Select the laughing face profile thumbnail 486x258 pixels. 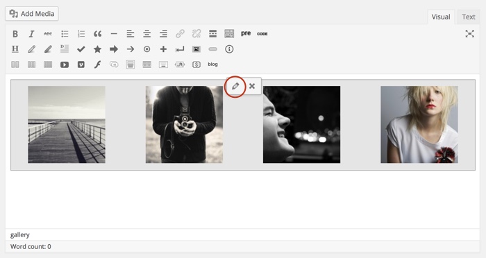[x=301, y=125]
